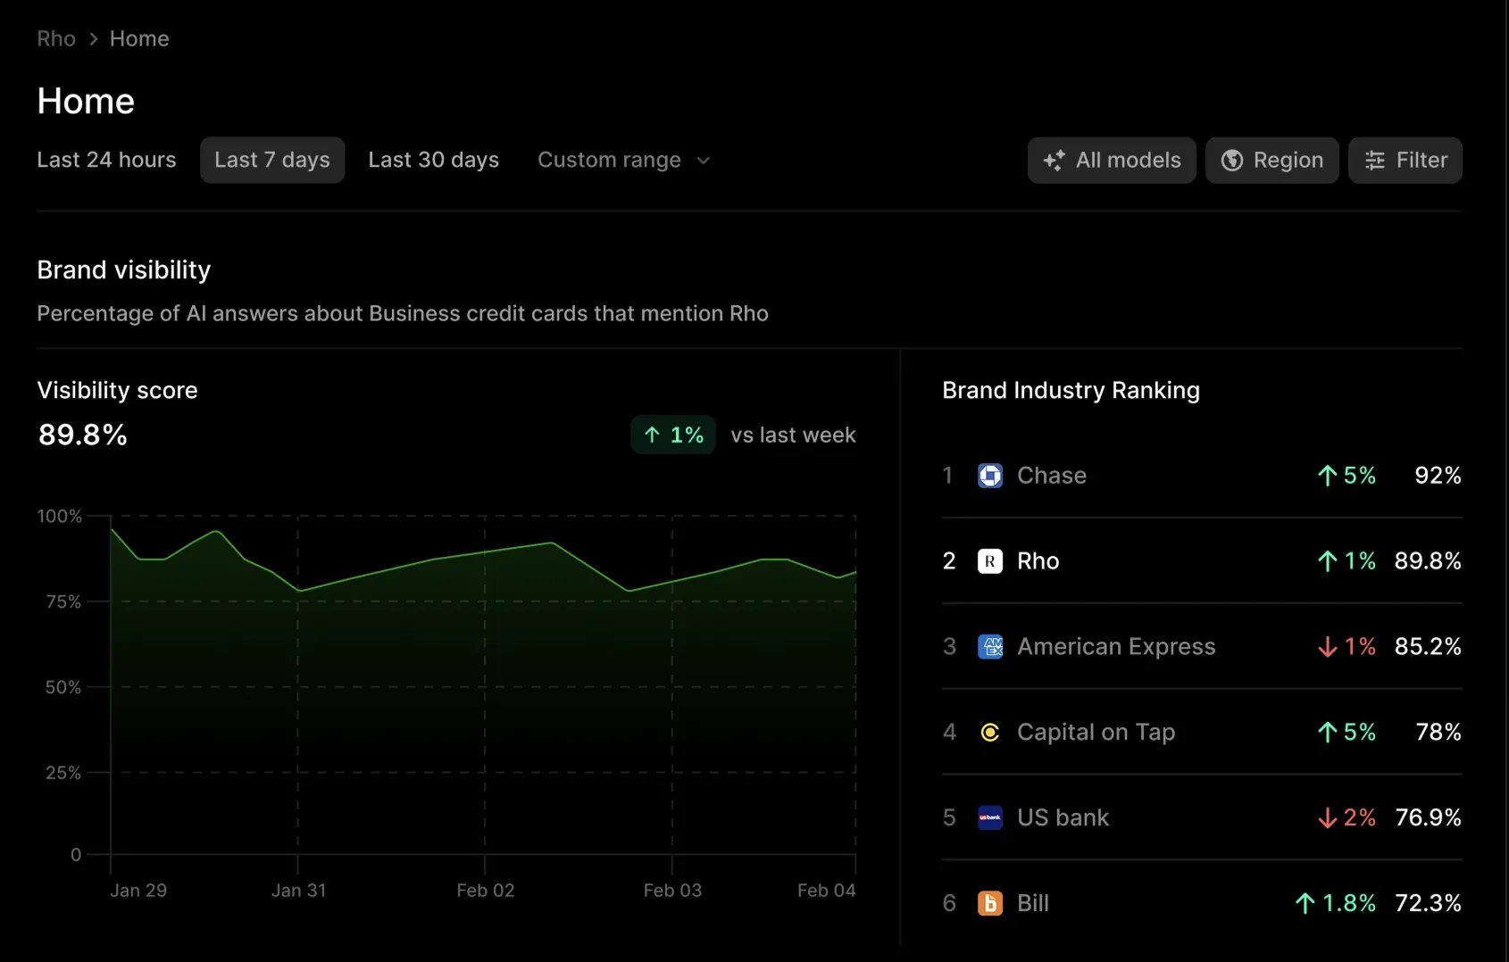Select the Last 7 days tab
Screen dimensions: 1509x962
(x=272, y=161)
